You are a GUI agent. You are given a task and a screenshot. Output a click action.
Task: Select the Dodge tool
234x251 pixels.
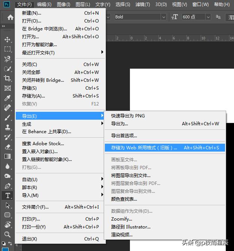pos(7,176)
